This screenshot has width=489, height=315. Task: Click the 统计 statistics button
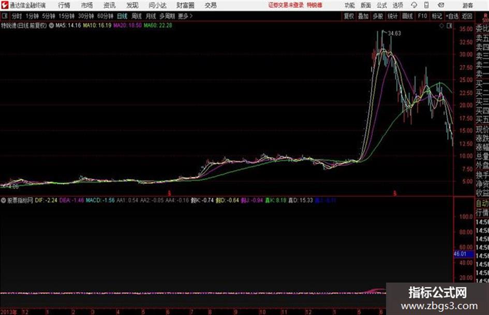click(x=392, y=16)
